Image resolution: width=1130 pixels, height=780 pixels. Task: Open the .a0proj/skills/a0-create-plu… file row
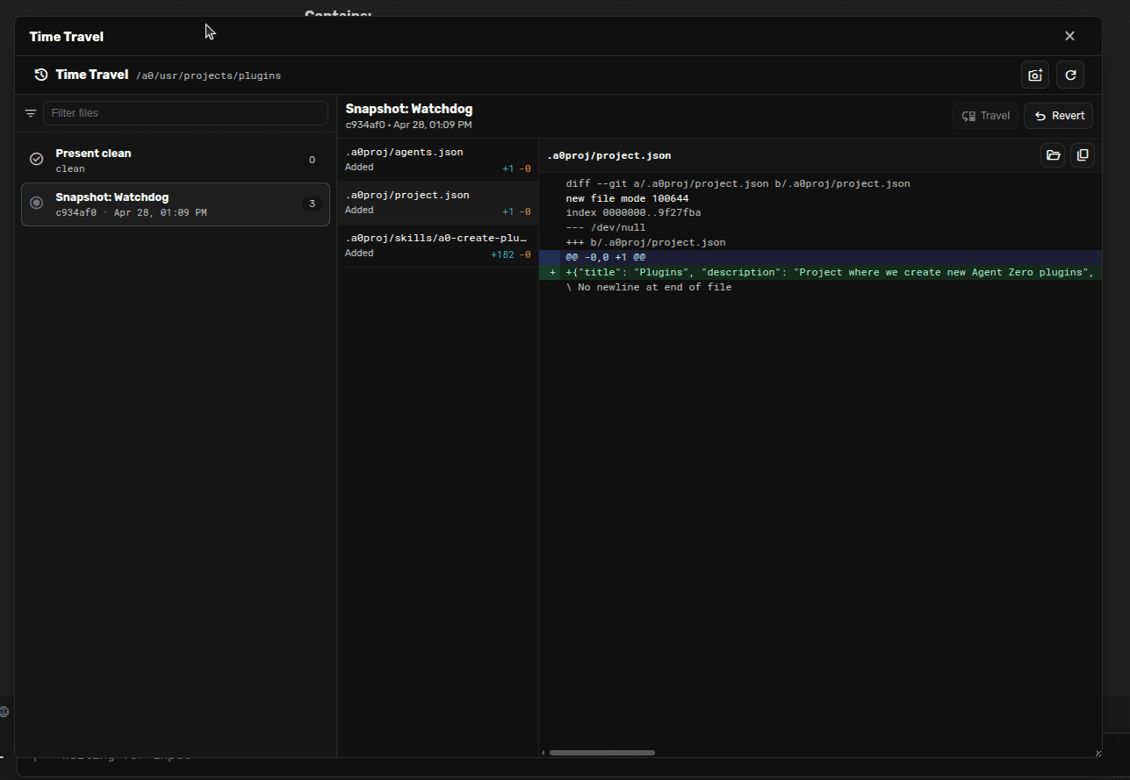click(437, 246)
